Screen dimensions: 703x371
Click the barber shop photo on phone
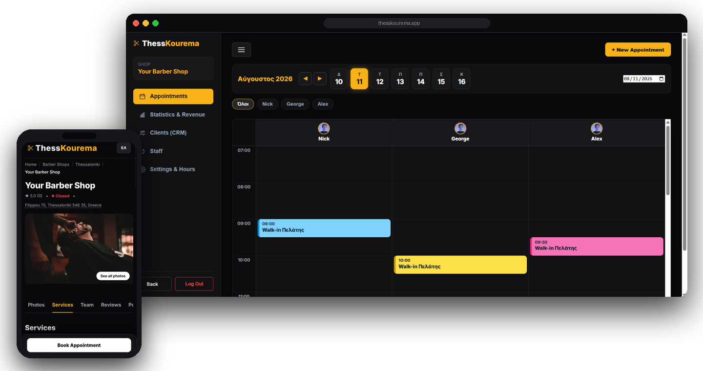(x=79, y=248)
